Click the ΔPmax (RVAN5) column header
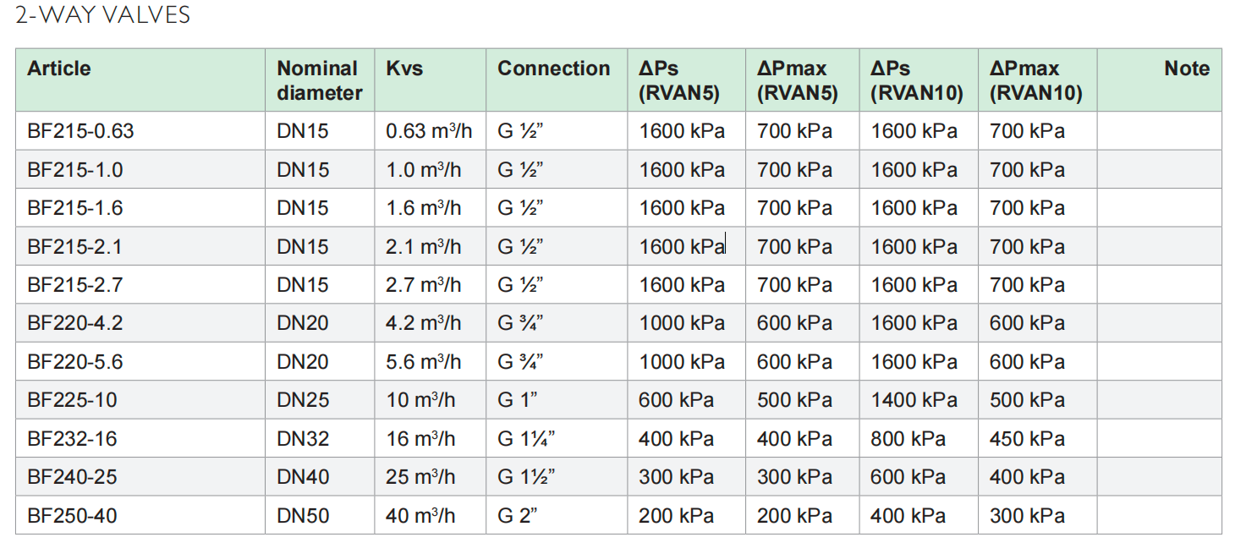 (x=797, y=80)
